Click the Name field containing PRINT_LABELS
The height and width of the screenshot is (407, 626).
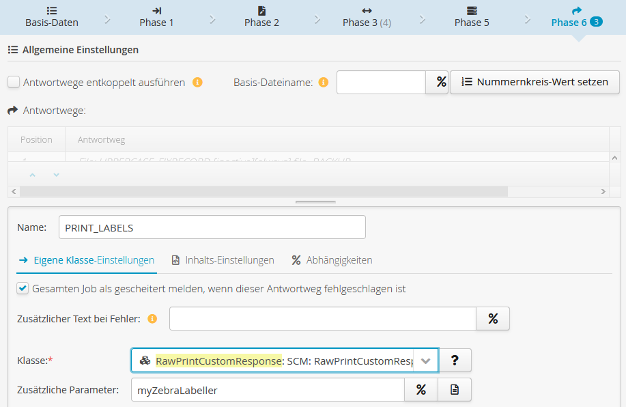[x=212, y=227]
